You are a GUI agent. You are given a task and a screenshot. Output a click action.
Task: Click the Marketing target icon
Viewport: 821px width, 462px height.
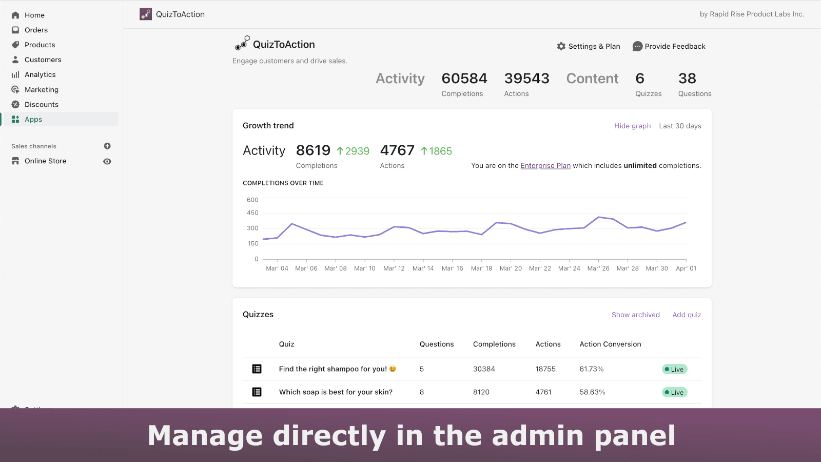pyautogui.click(x=15, y=90)
